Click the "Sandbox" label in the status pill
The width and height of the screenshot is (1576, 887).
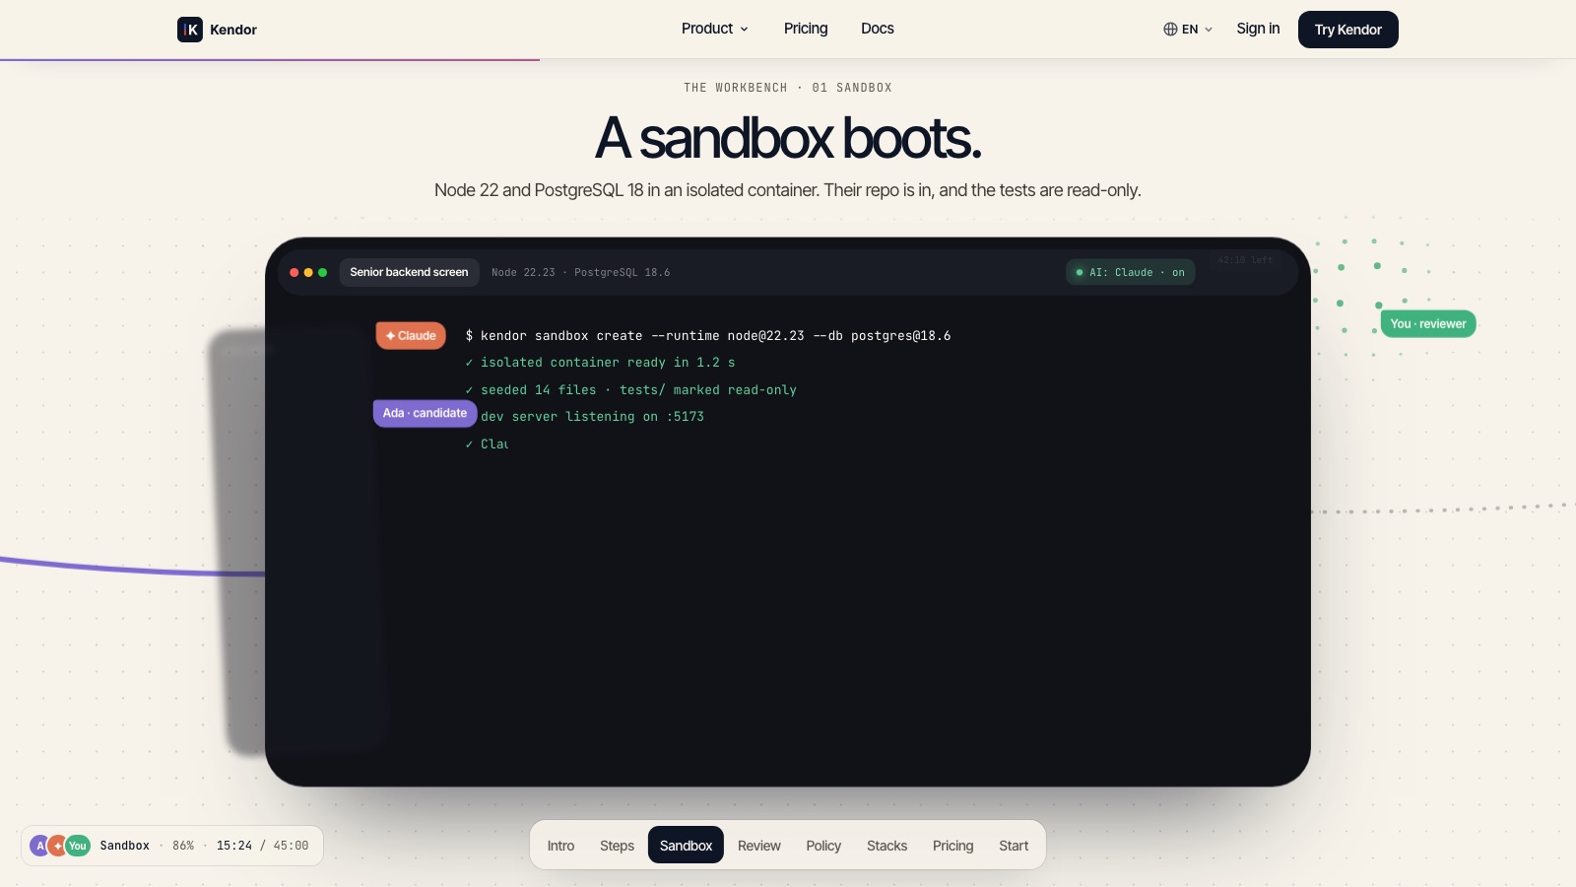tap(125, 846)
